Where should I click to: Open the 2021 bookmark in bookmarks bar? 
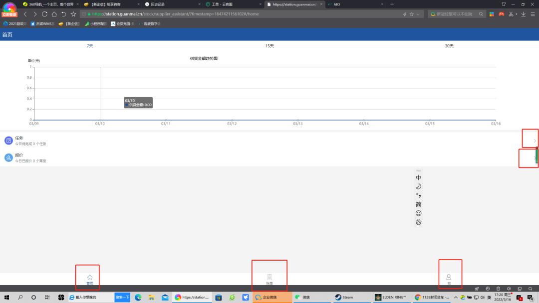pos(15,24)
